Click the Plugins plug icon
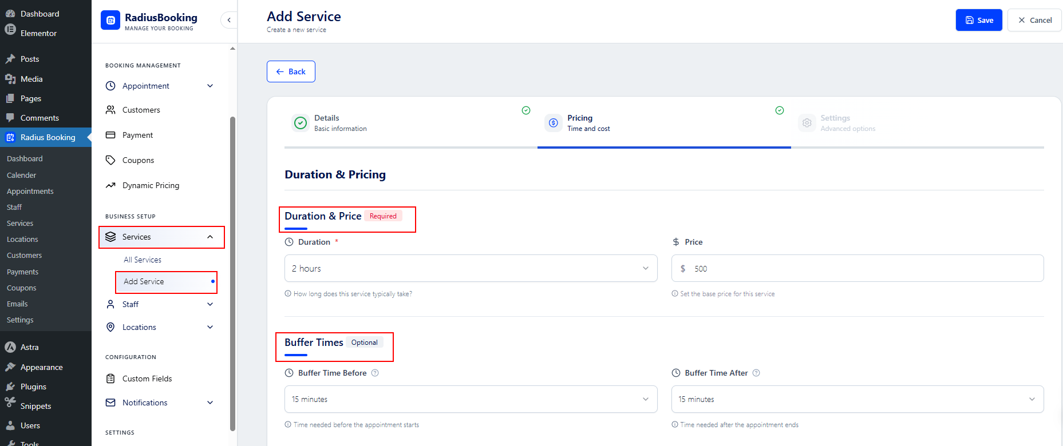The image size is (1063, 446). point(10,387)
